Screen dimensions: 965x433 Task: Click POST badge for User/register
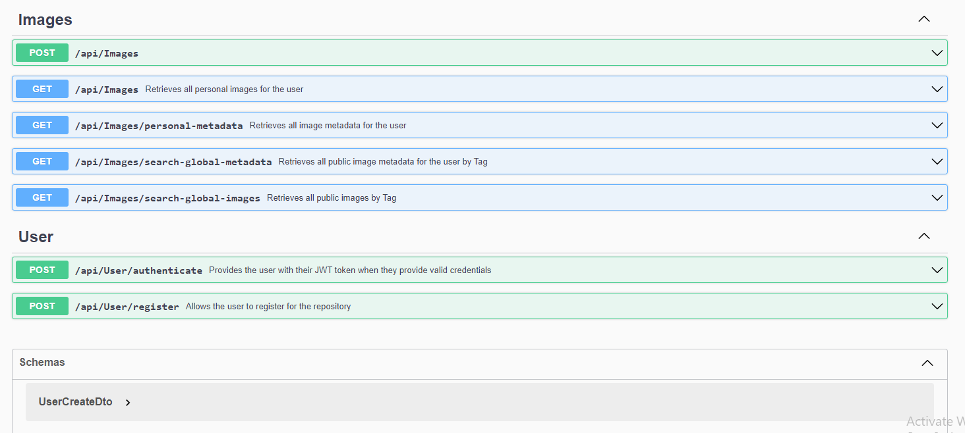coord(42,306)
